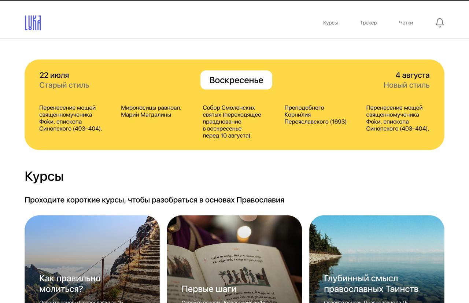Click the large Курсы section heading

(44, 176)
